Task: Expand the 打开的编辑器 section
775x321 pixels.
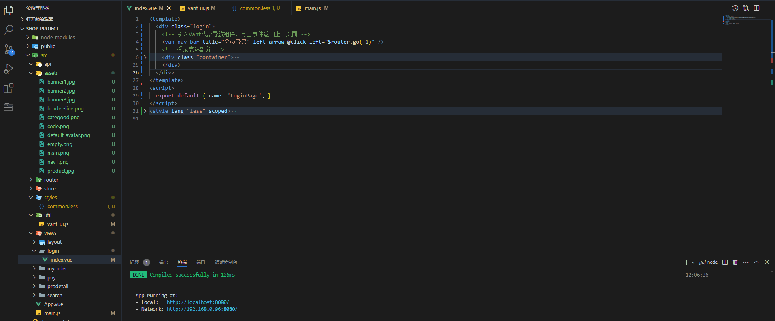Action: [70, 19]
